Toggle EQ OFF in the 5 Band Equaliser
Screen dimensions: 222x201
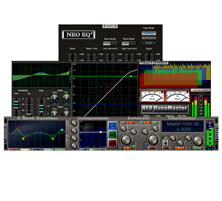tap(67, 141)
